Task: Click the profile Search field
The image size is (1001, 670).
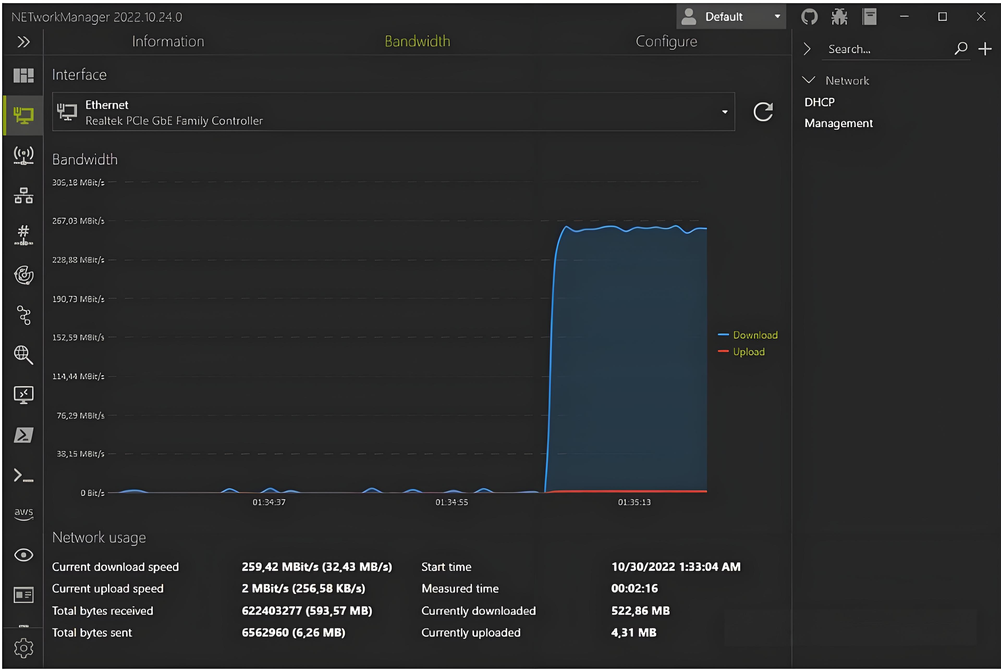Action: tap(887, 49)
